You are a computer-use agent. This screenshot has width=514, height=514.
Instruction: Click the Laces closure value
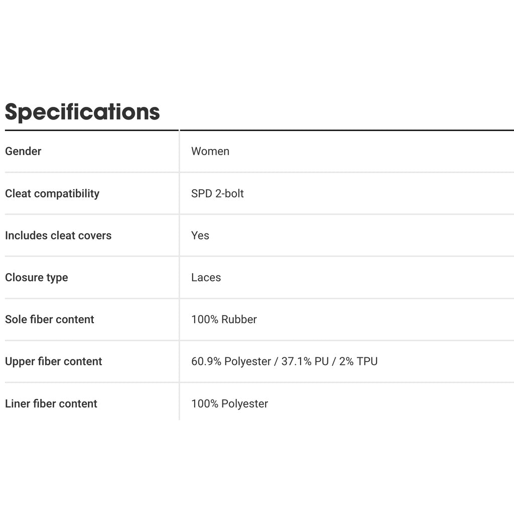coord(206,278)
